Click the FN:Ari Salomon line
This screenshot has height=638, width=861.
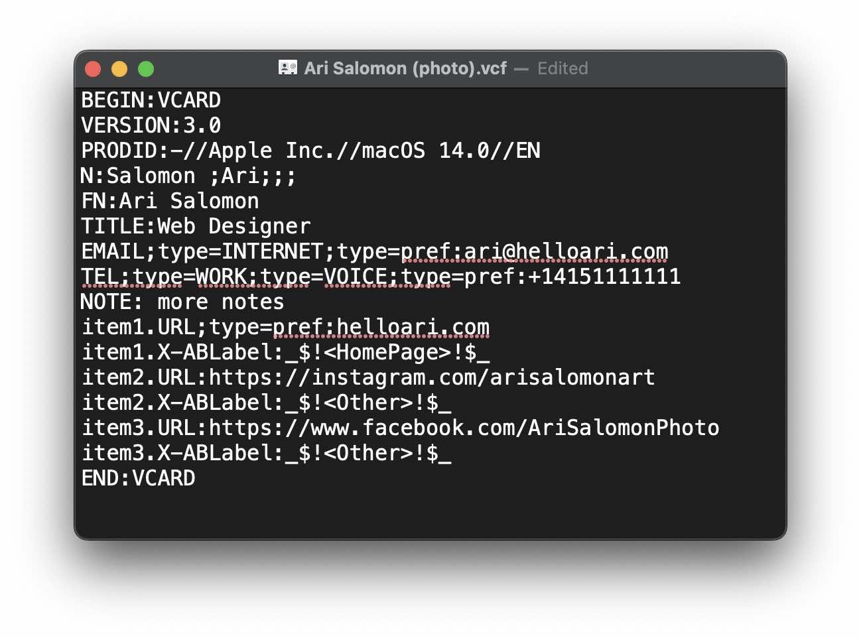170,201
